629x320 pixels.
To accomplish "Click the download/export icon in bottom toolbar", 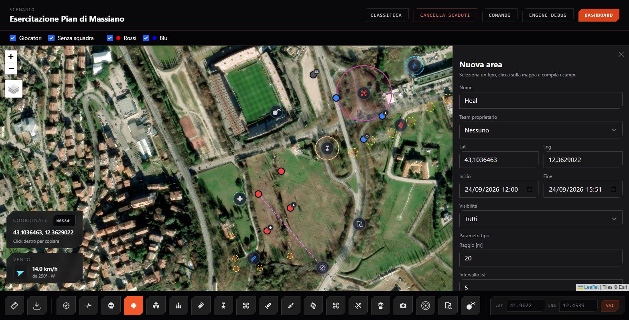I will (37, 306).
